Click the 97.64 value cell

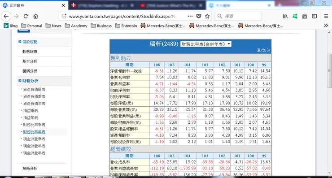point(264,109)
